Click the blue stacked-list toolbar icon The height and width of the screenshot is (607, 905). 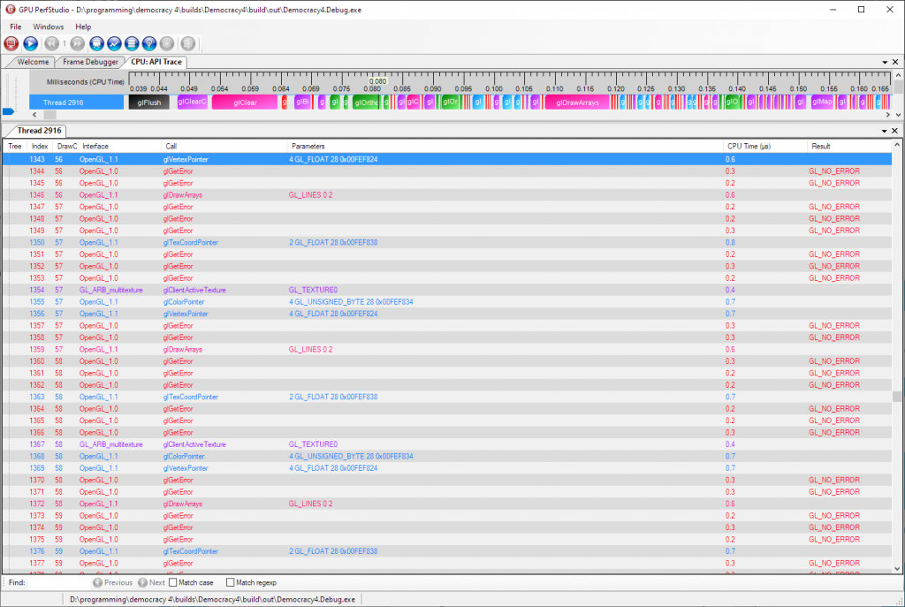click(132, 43)
